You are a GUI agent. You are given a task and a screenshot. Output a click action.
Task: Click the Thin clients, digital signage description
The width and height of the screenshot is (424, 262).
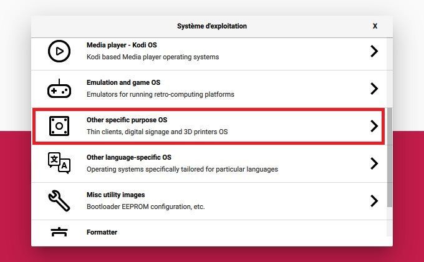tap(157, 132)
